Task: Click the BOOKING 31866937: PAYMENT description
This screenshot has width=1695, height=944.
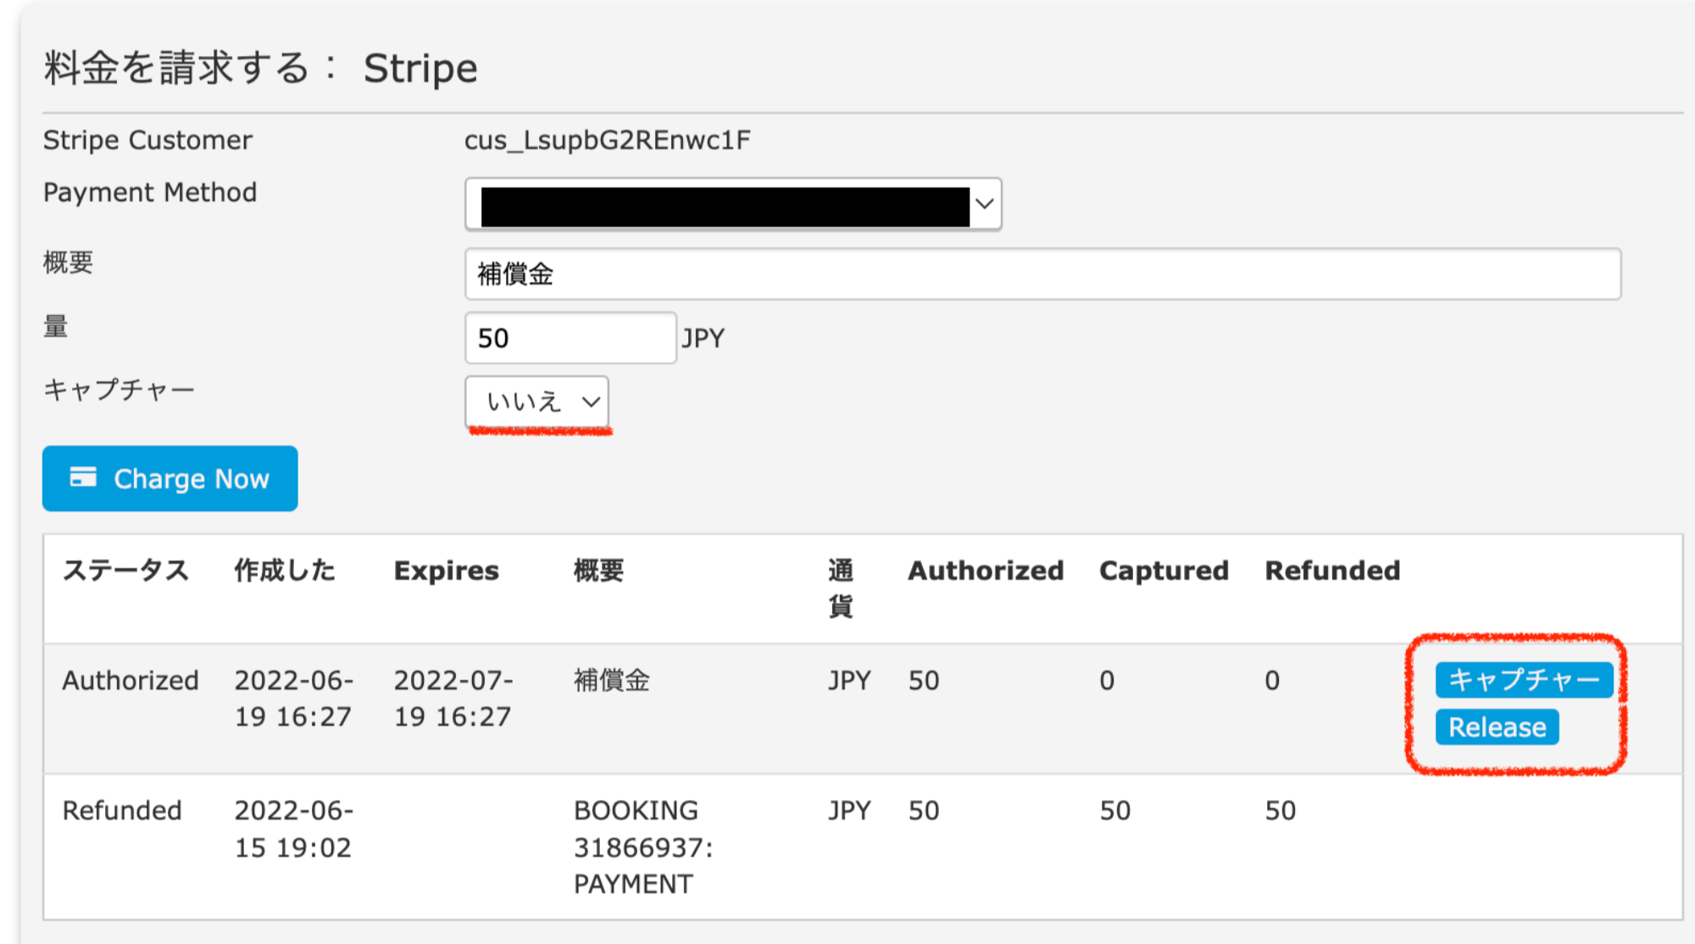Action: pos(643,847)
